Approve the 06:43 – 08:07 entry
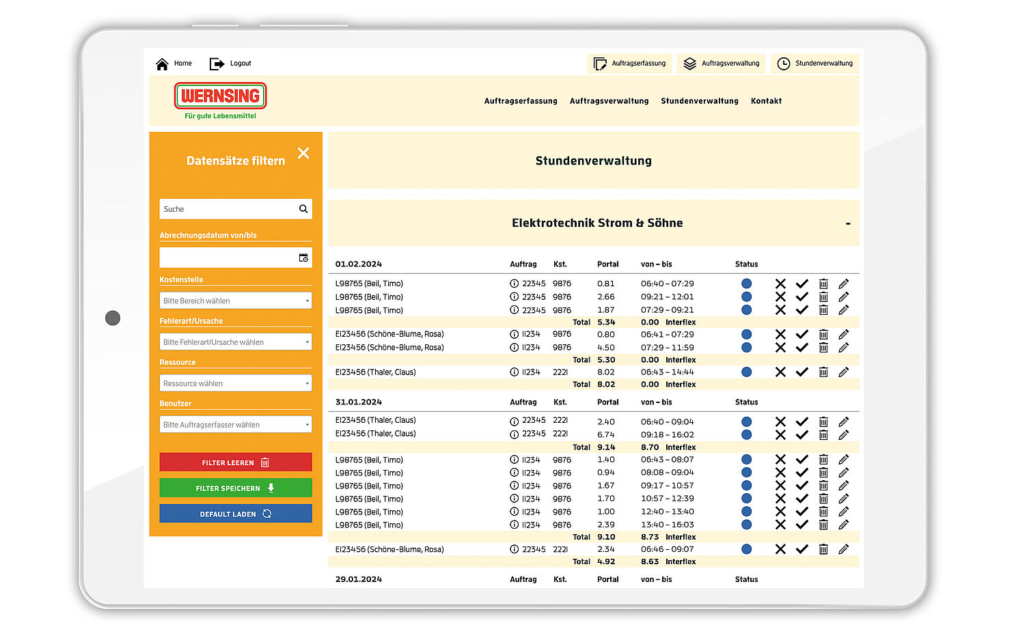Image resolution: width=1014 pixels, height=638 pixels. pos(802,460)
